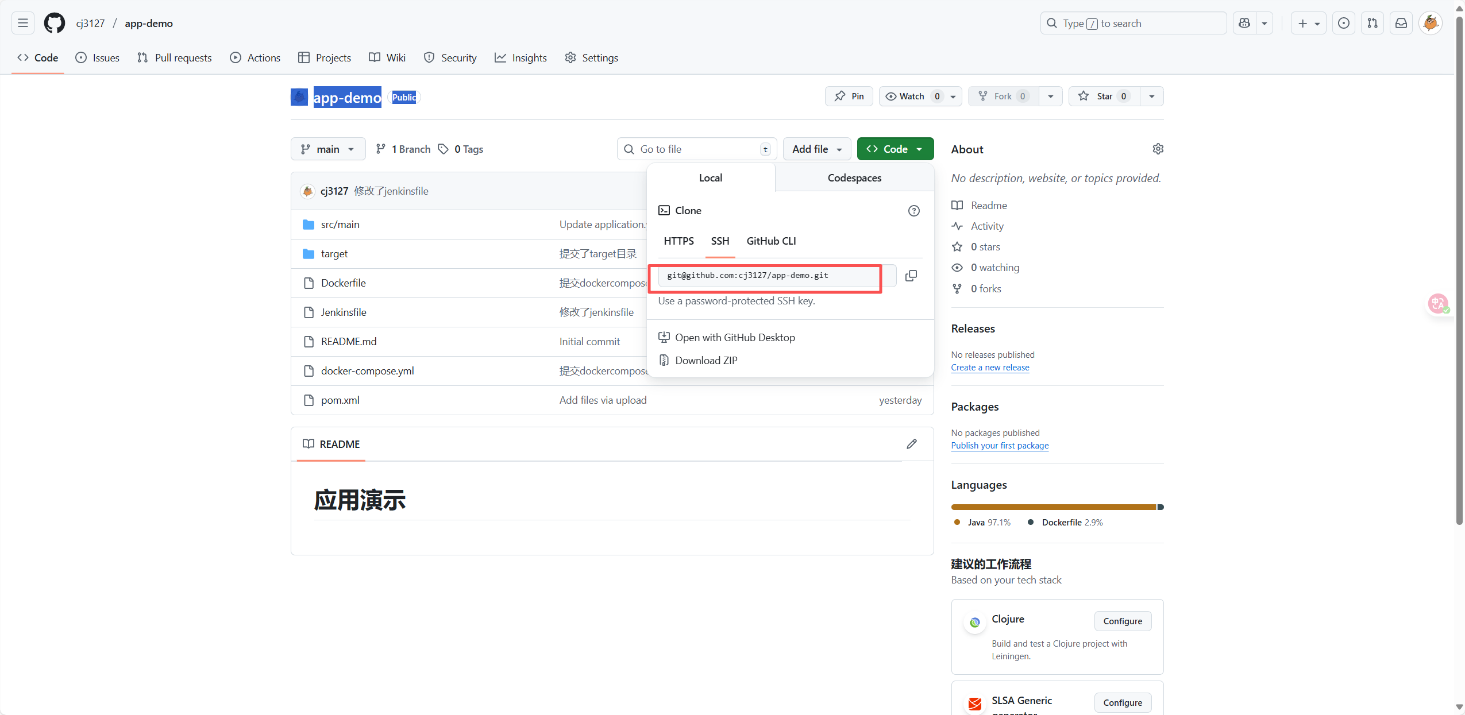
Task: Open the issues inbox icon in header
Action: (1343, 23)
